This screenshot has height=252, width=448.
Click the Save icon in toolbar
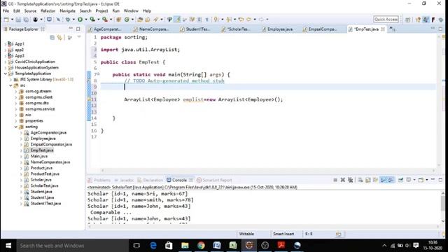tap(18, 20)
